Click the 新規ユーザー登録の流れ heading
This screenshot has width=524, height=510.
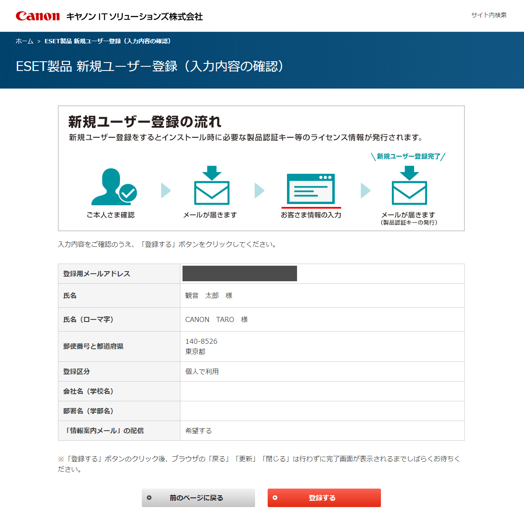click(x=145, y=122)
